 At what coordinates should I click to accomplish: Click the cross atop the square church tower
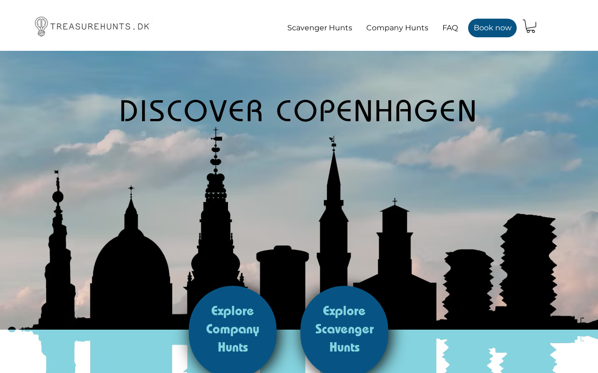[x=395, y=202]
